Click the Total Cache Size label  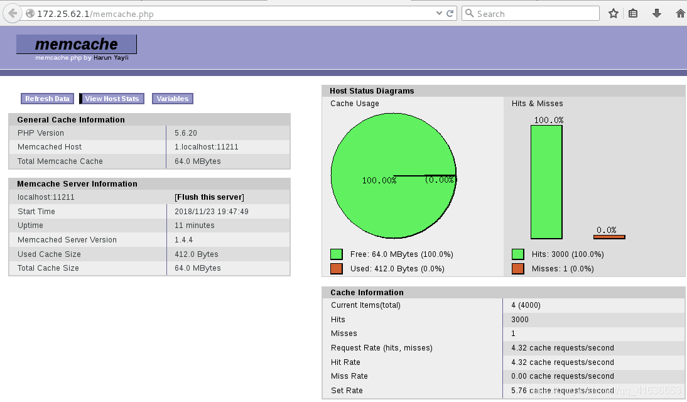point(48,268)
